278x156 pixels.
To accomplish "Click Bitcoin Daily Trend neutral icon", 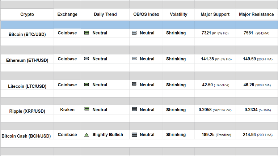I will [x=87, y=33].
